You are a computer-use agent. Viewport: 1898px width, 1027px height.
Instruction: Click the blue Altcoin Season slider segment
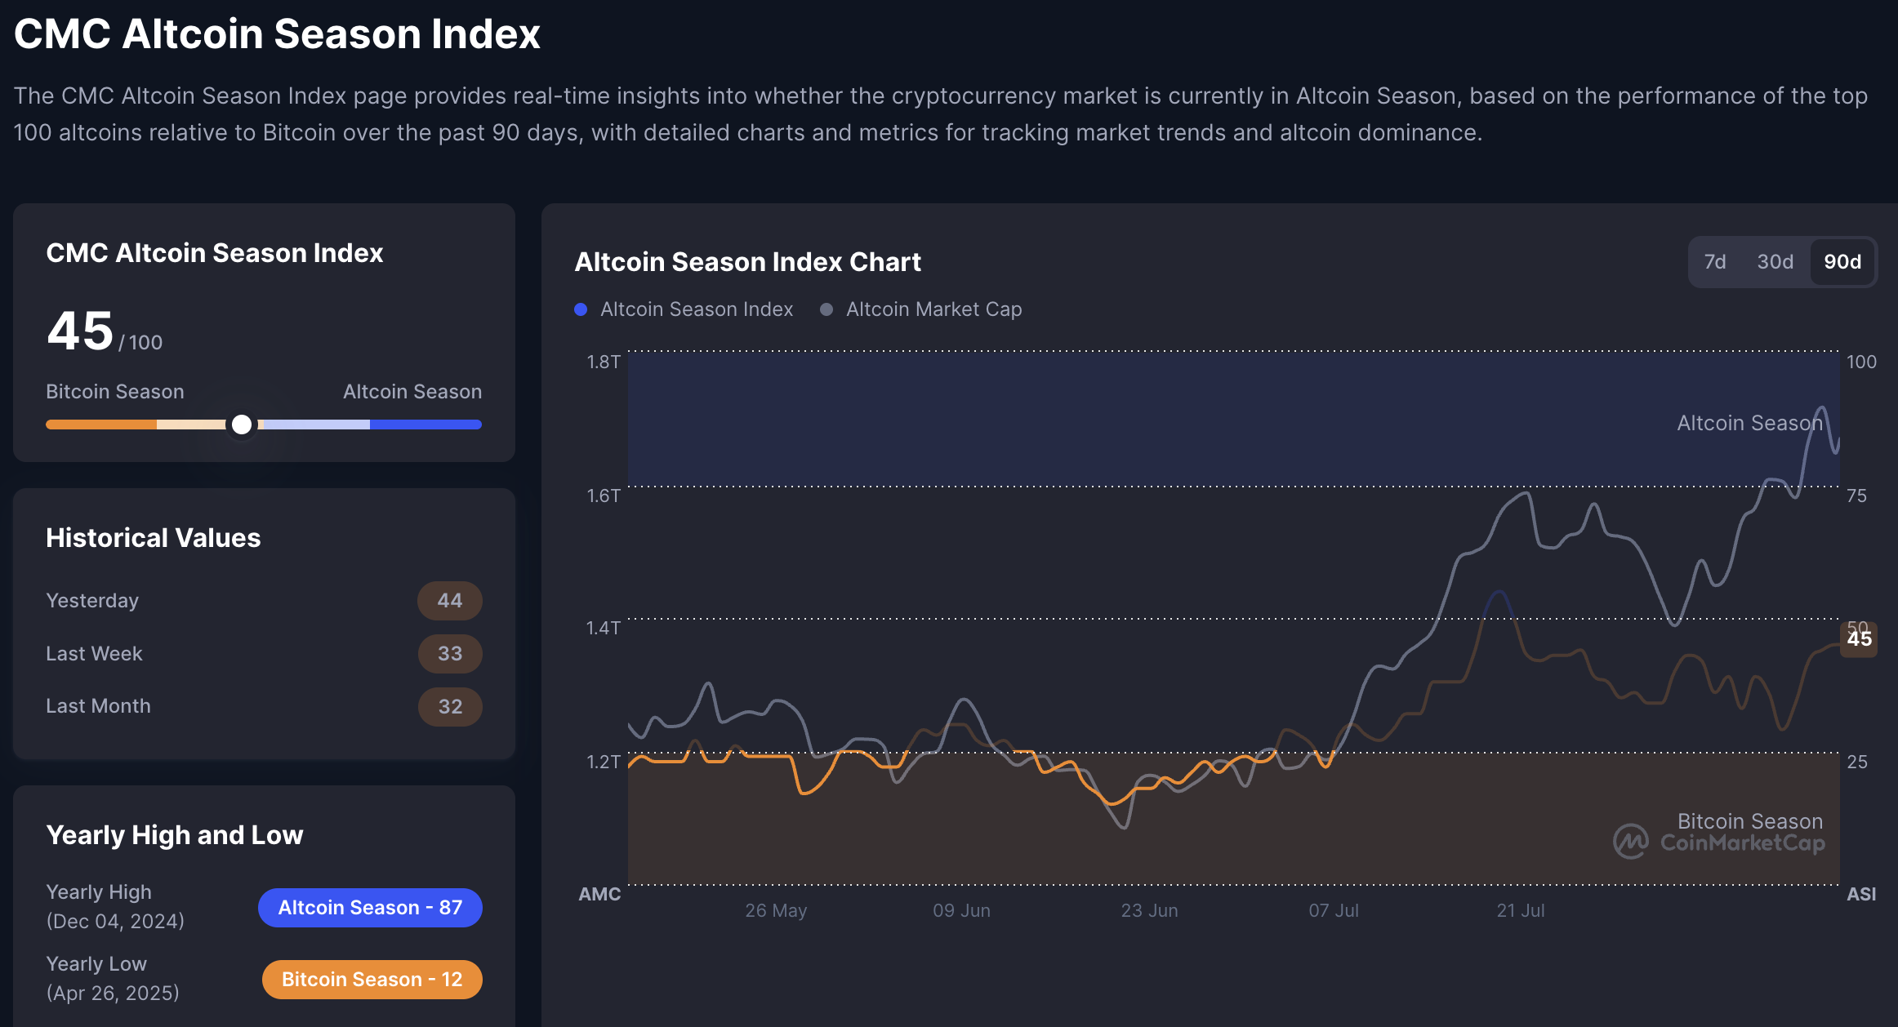425,425
